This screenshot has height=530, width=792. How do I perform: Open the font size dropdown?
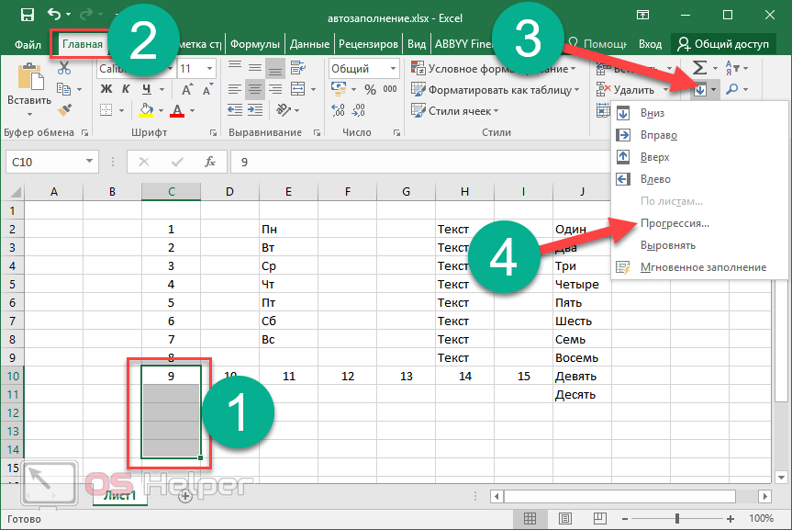[x=211, y=69]
